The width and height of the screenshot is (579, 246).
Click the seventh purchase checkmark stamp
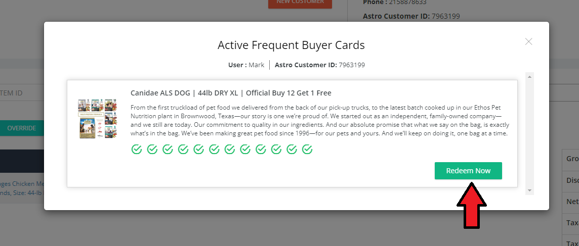(x=230, y=149)
